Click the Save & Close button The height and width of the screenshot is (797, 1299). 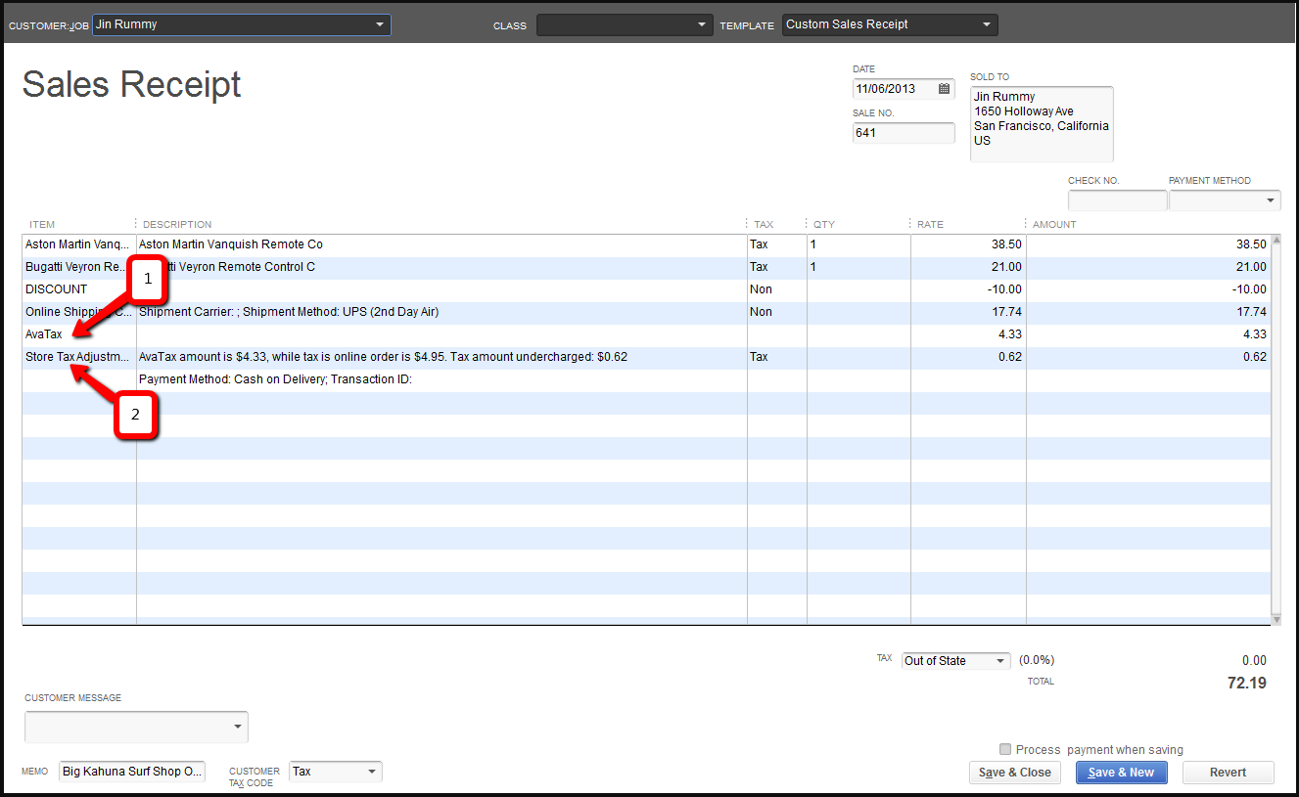[x=1014, y=773]
